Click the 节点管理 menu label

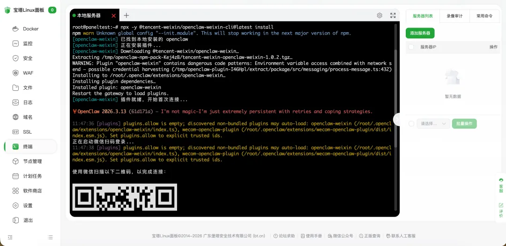click(x=33, y=161)
